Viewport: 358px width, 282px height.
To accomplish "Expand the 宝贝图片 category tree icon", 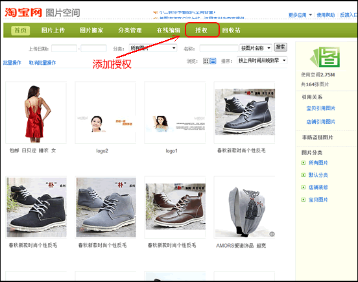I will coord(304,200).
